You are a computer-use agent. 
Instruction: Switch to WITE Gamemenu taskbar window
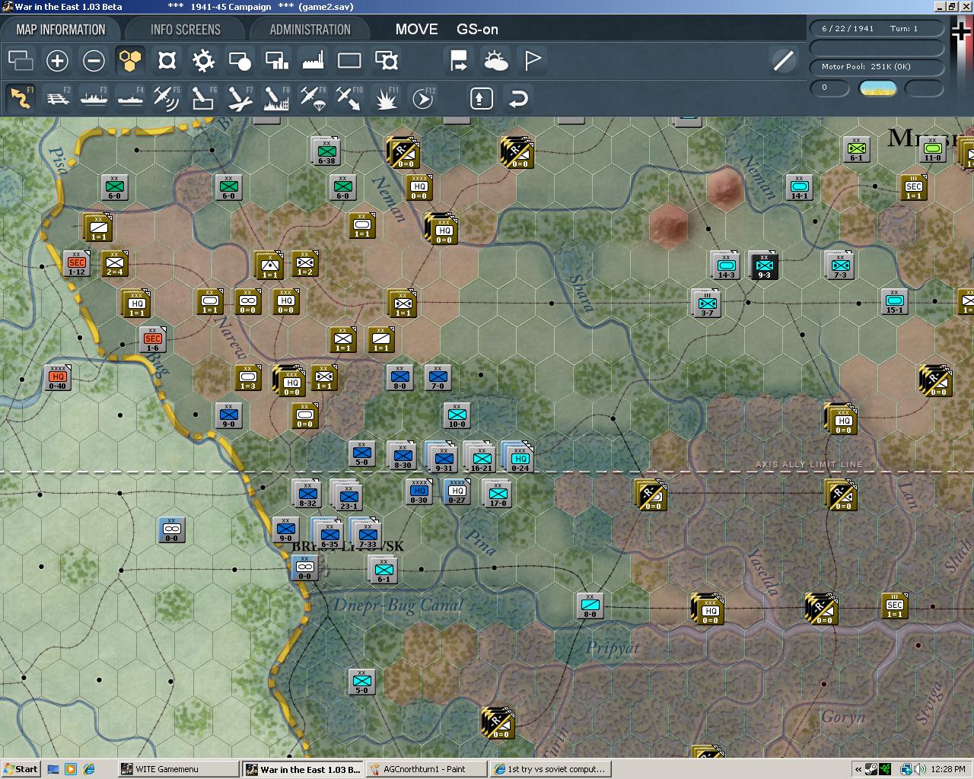178,769
